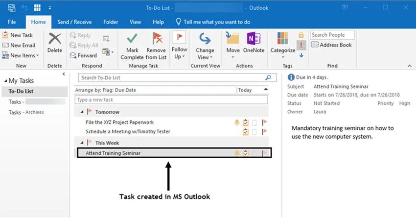This screenshot has width=416, height=218.
Task: Toggle flag on File the XYZ Project Paperwork
Action: 264,122
